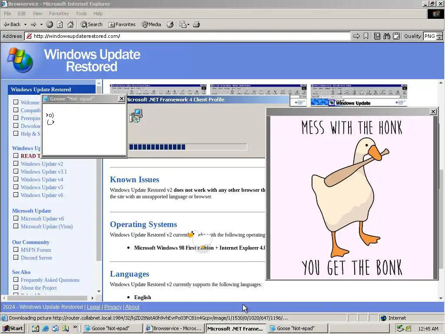The image size is (445, 334).
Task: Click the address bar URL field
Action: pos(187,36)
